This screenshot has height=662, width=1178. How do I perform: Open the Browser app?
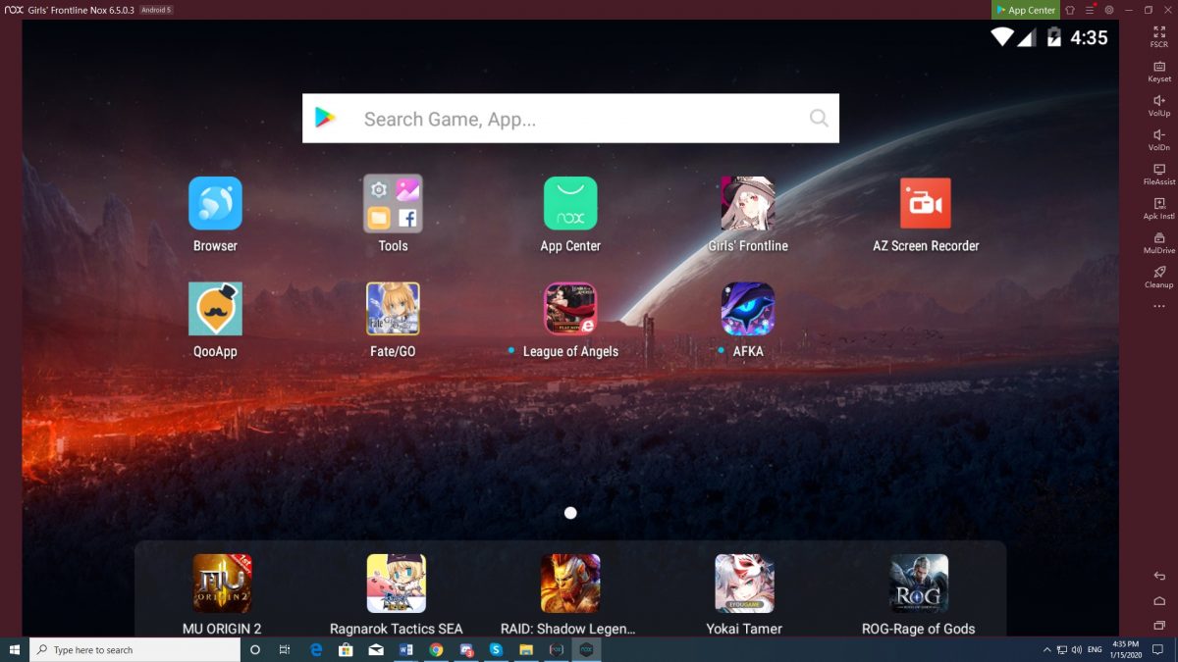(215, 204)
